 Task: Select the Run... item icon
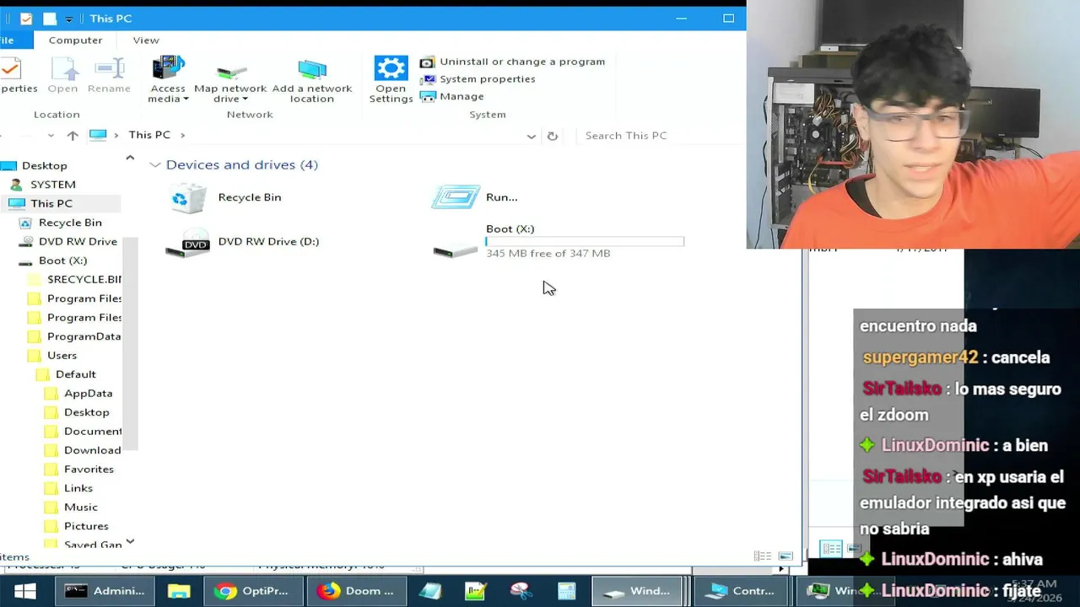(456, 197)
